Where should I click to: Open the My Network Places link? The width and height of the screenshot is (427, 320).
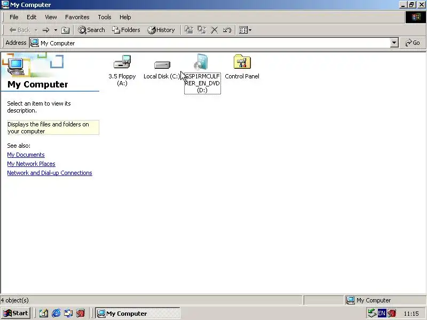[x=31, y=164]
